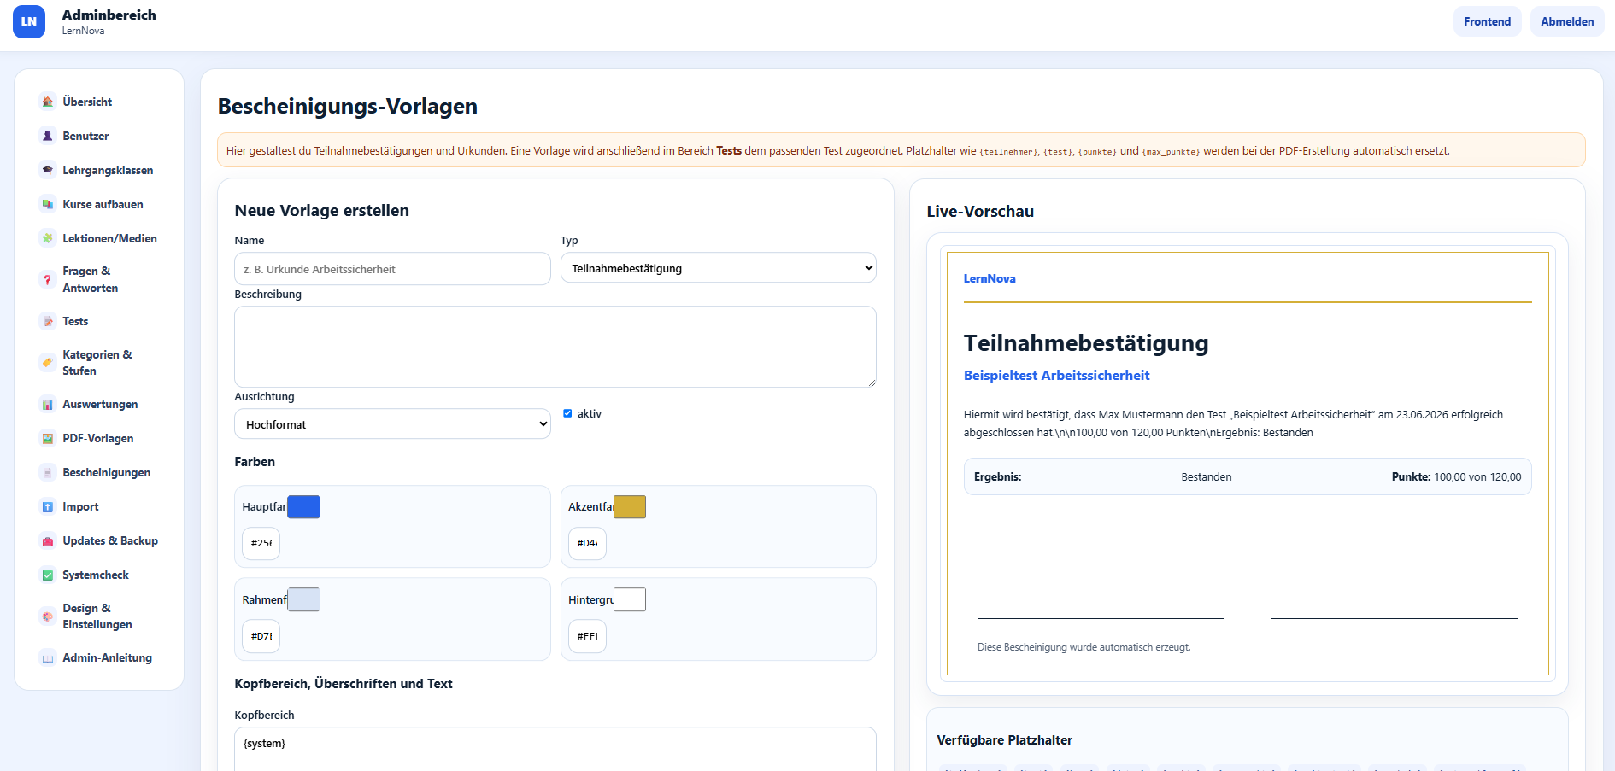This screenshot has height=771, width=1615.
Task: Click the Bestanden result text
Action: click(1207, 477)
